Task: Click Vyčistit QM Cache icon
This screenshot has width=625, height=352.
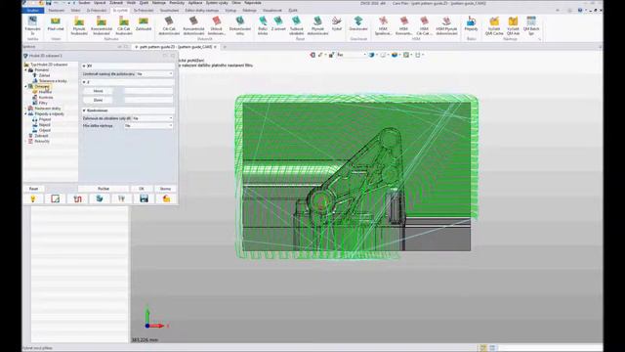Action: 494,26
